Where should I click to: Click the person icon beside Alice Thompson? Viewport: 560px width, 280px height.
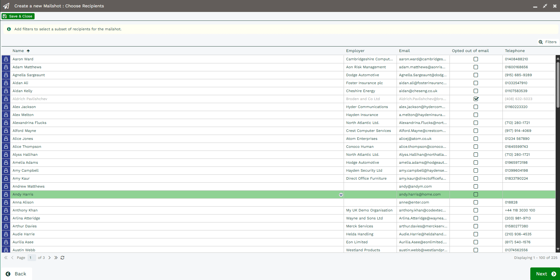pyautogui.click(x=6, y=147)
